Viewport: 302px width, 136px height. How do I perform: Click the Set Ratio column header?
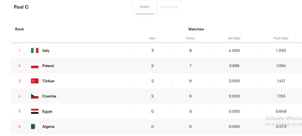click(234, 38)
